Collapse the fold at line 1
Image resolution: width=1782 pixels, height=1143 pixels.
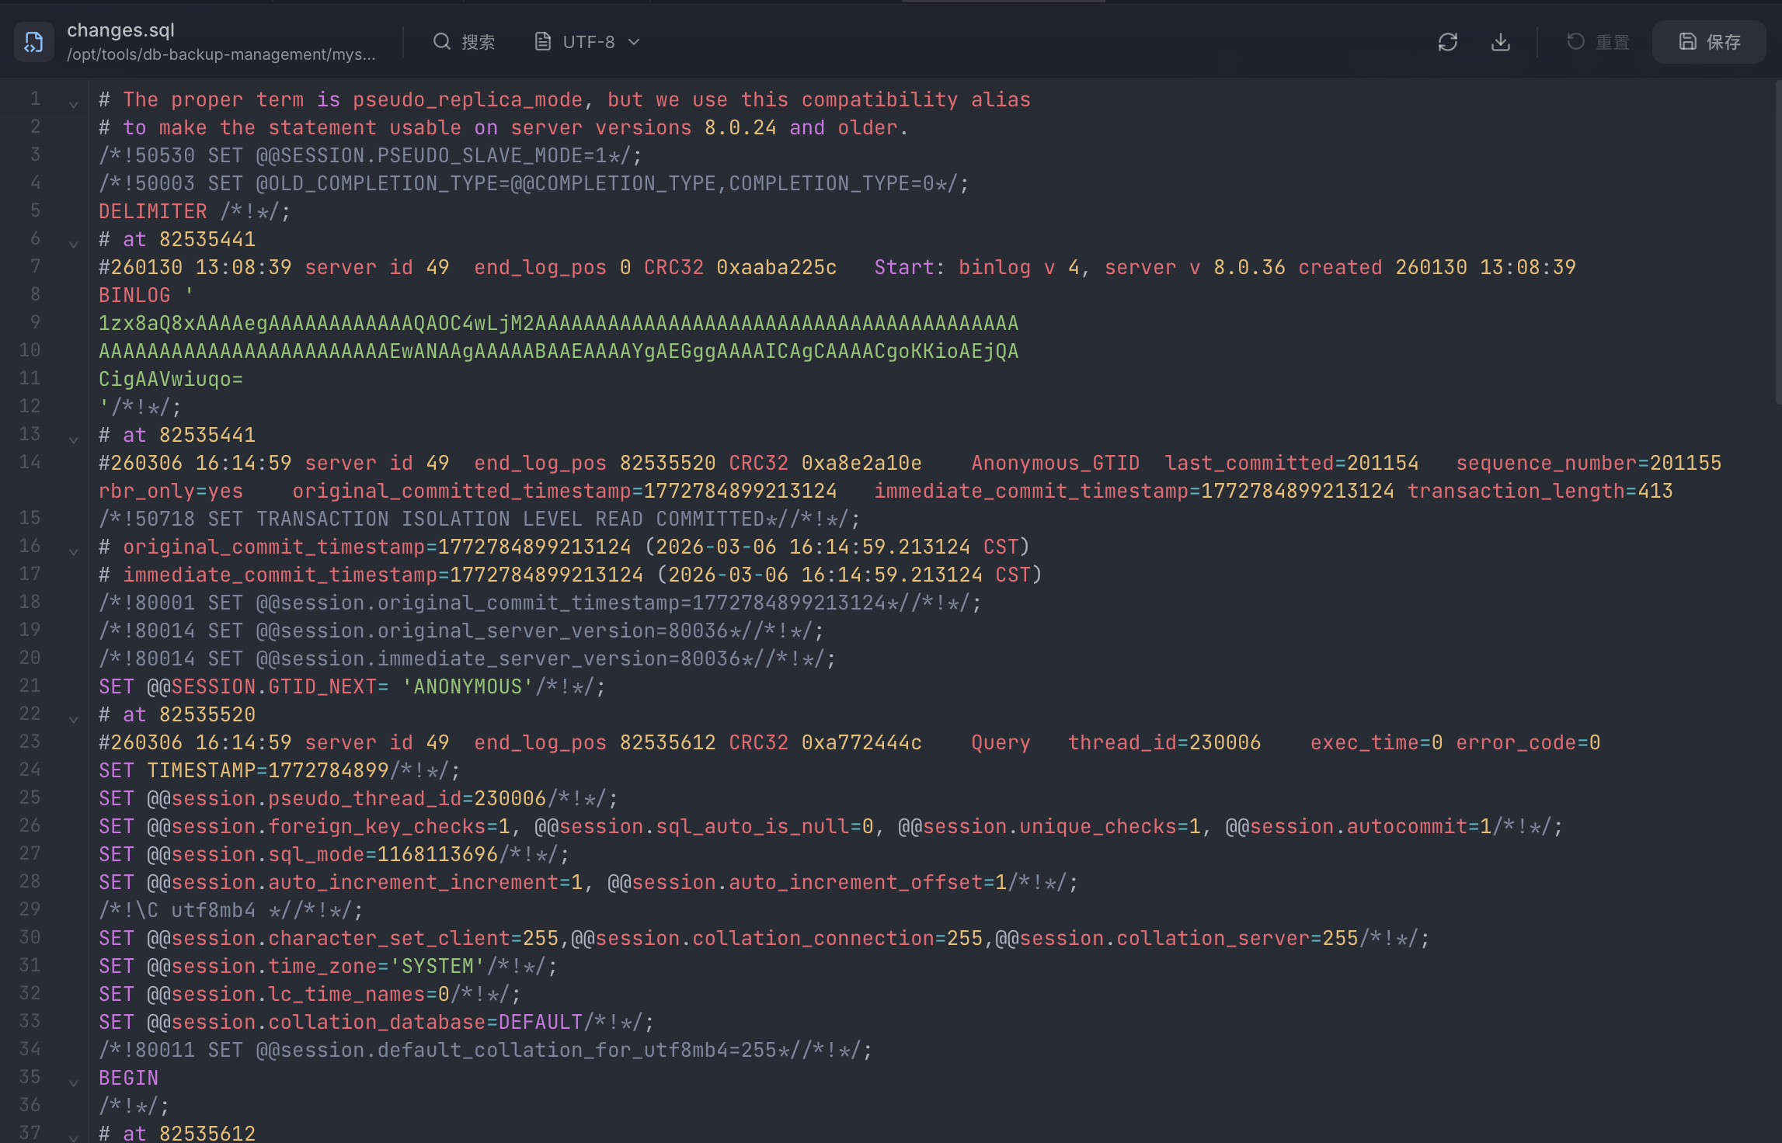tap(74, 105)
